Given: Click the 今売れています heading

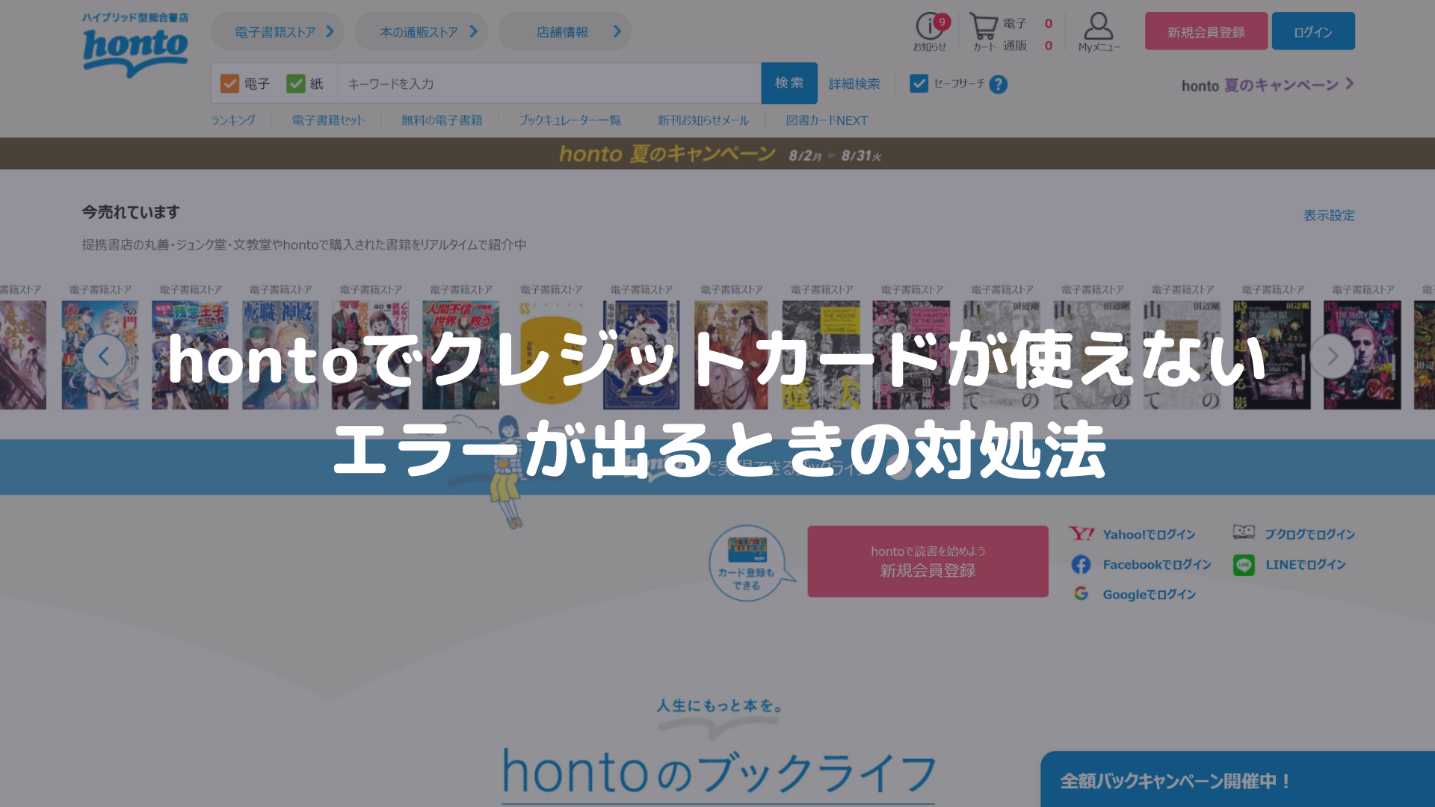Looking at the screenshot, I should click(x=131, y=212).
